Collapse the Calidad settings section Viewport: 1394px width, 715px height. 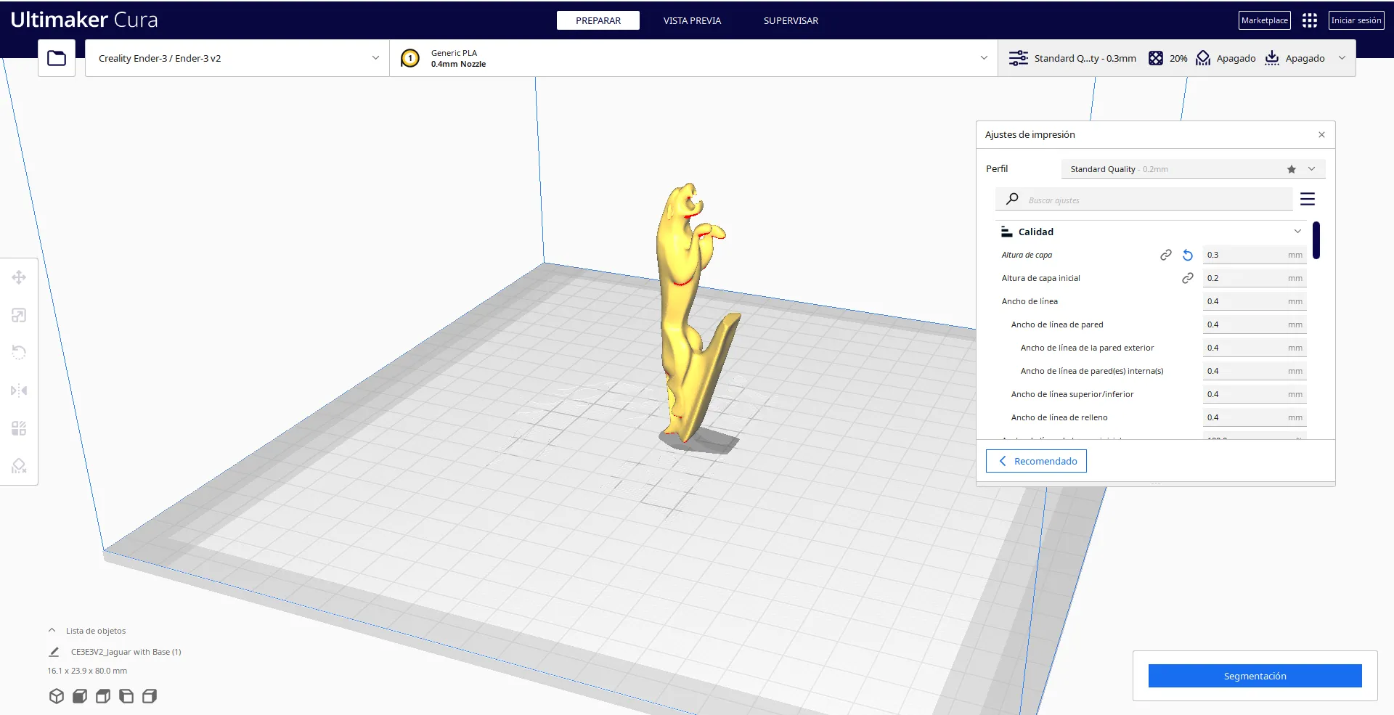point(1297,232)
